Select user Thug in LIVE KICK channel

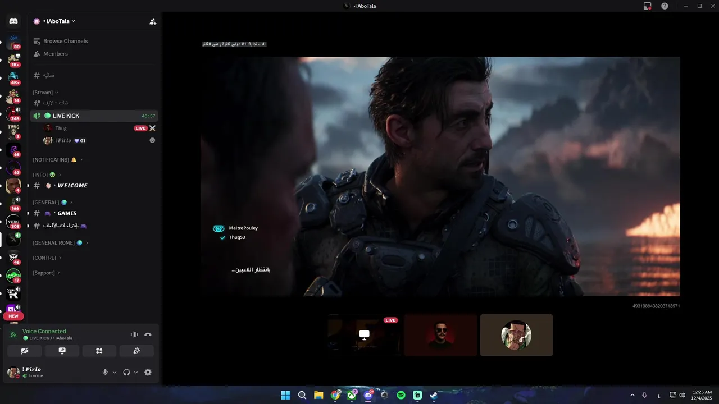tap(61, 128)
